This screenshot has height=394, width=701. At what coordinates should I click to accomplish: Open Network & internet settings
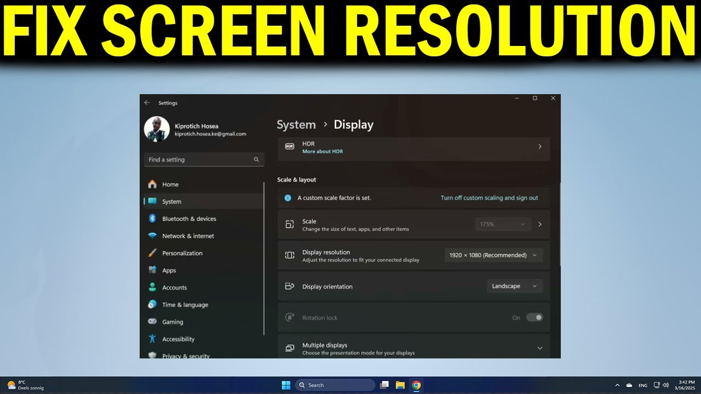[203, 236]
